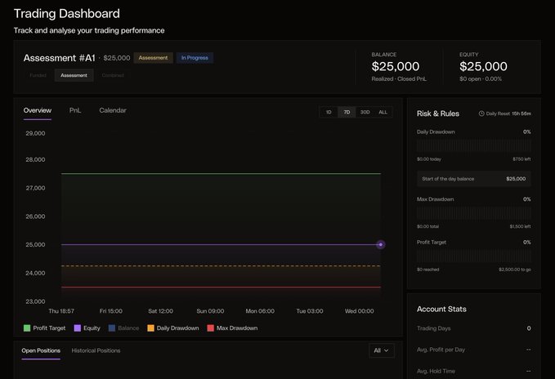This screenshot has height=379, width=555.
Task: Click the '$0 open · 0.00%' text
Action: (481, 79)
